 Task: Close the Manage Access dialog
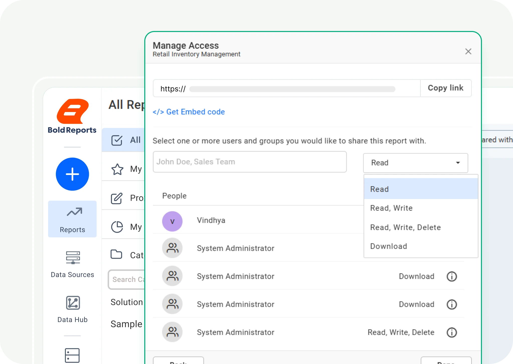click(468, 51)
